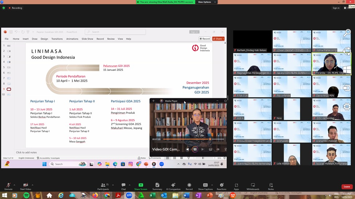
Task: Open the Zoom meeting Summary
Action: pyautogui.click(x=157, y=187)
